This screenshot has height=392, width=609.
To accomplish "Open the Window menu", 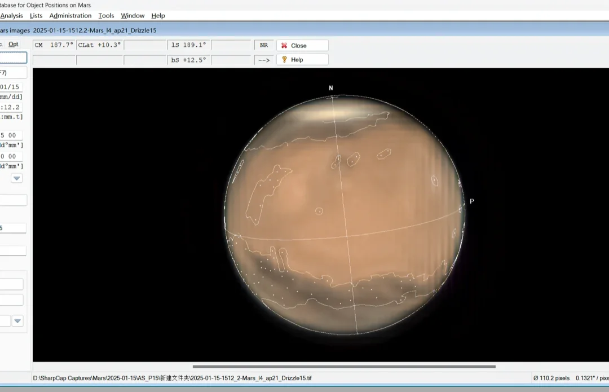I will tap(133, 16).
